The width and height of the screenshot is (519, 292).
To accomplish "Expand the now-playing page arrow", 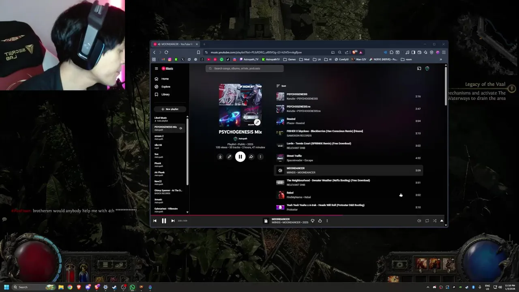I will [x=442, y=221].
